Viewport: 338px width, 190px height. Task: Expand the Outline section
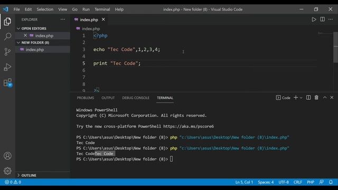click(29, 175)
